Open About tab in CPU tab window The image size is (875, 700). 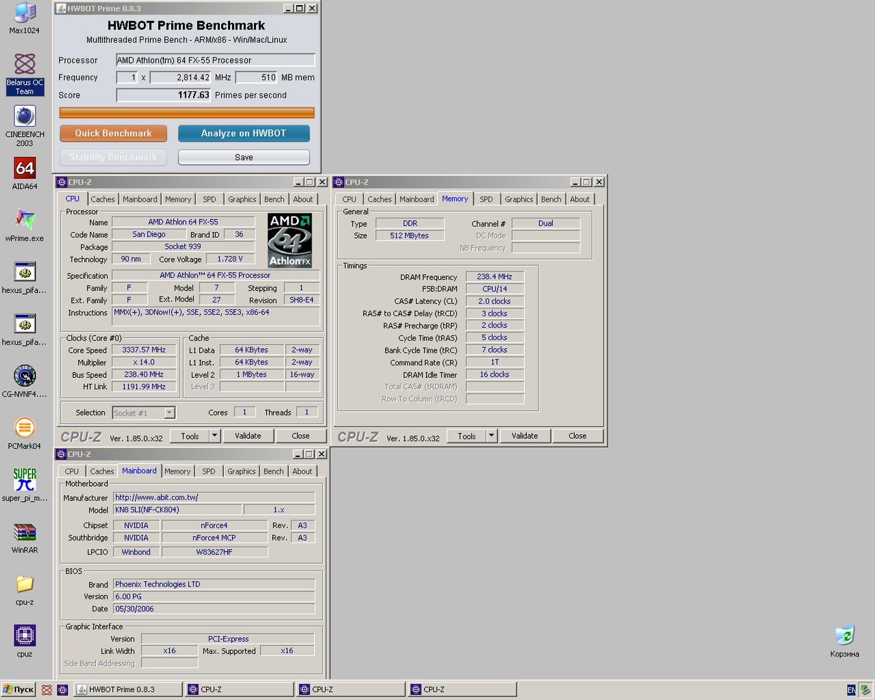pyautogui.click(x=303, y=200)
